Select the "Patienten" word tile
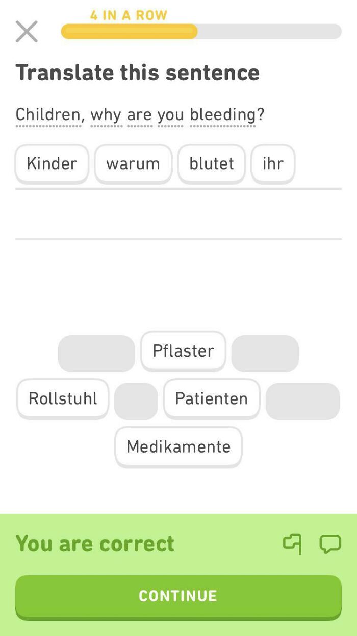Image resolution: width=357 pixels, height=636 pixels. tap(211, 398)
